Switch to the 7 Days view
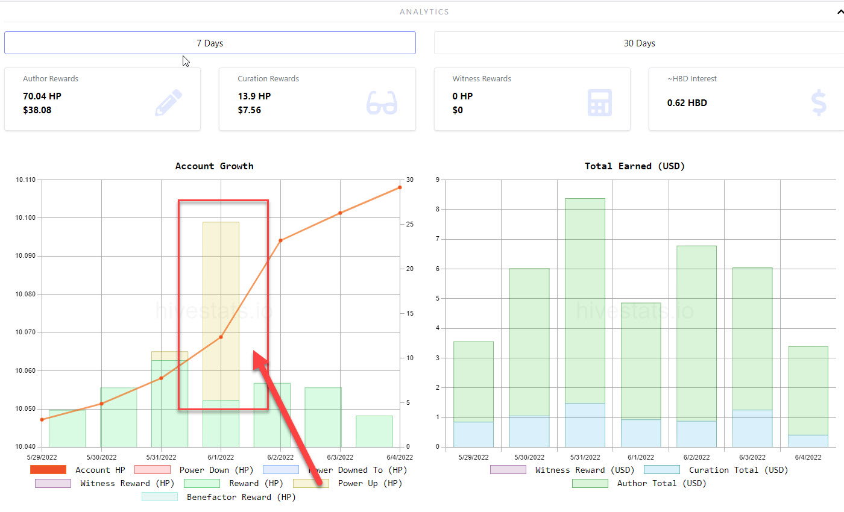This screenshot has width=844, height=512. click(210, 43)
